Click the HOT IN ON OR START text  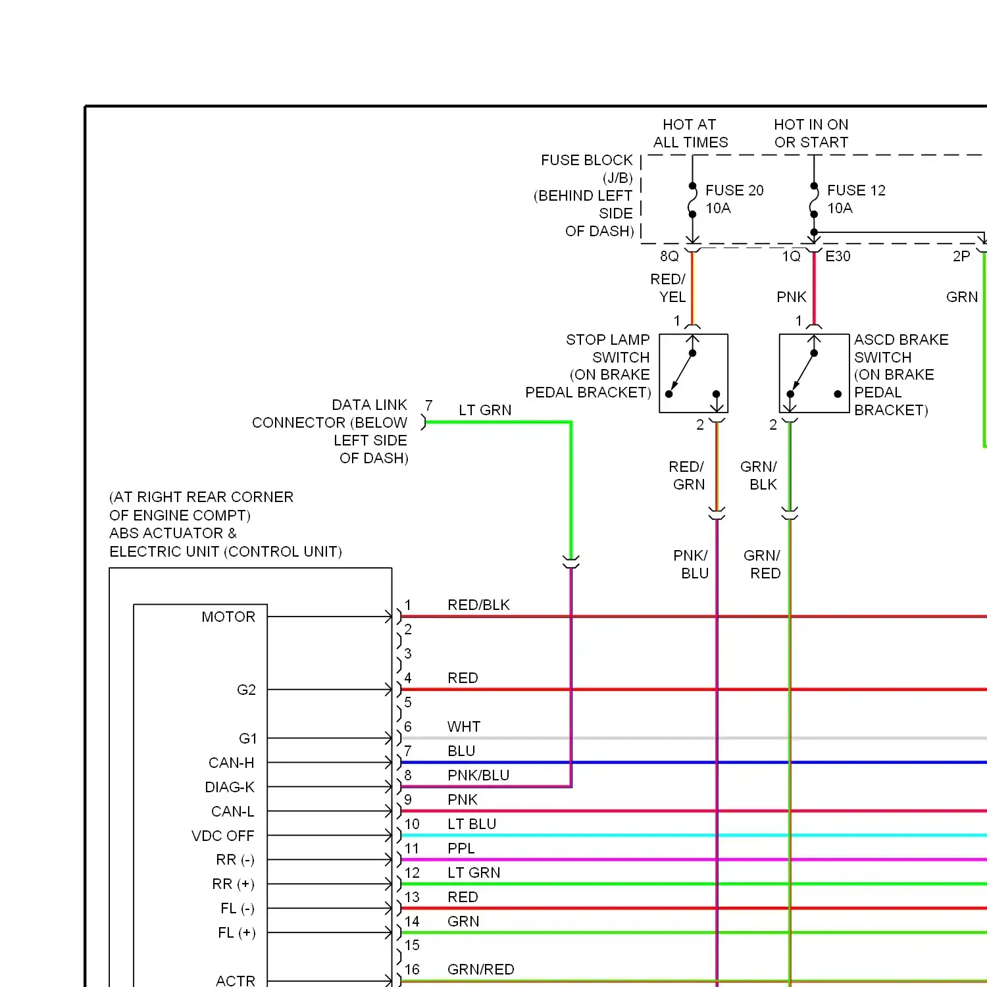811,134
